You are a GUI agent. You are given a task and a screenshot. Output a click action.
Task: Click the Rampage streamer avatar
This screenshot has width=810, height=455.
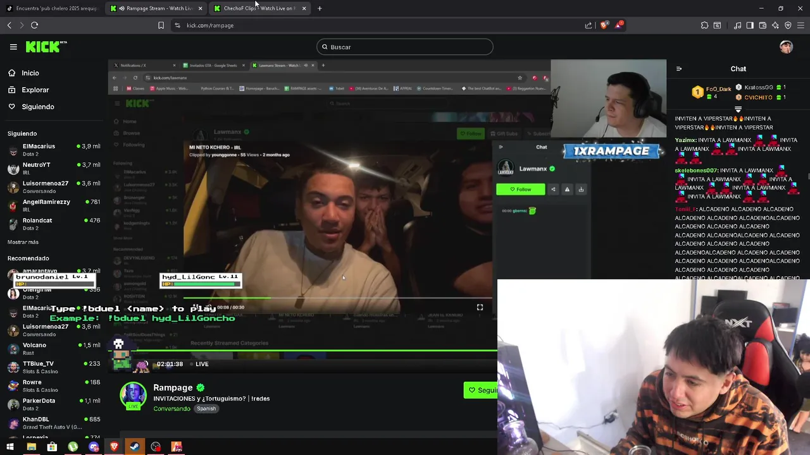tap(133, 395)
